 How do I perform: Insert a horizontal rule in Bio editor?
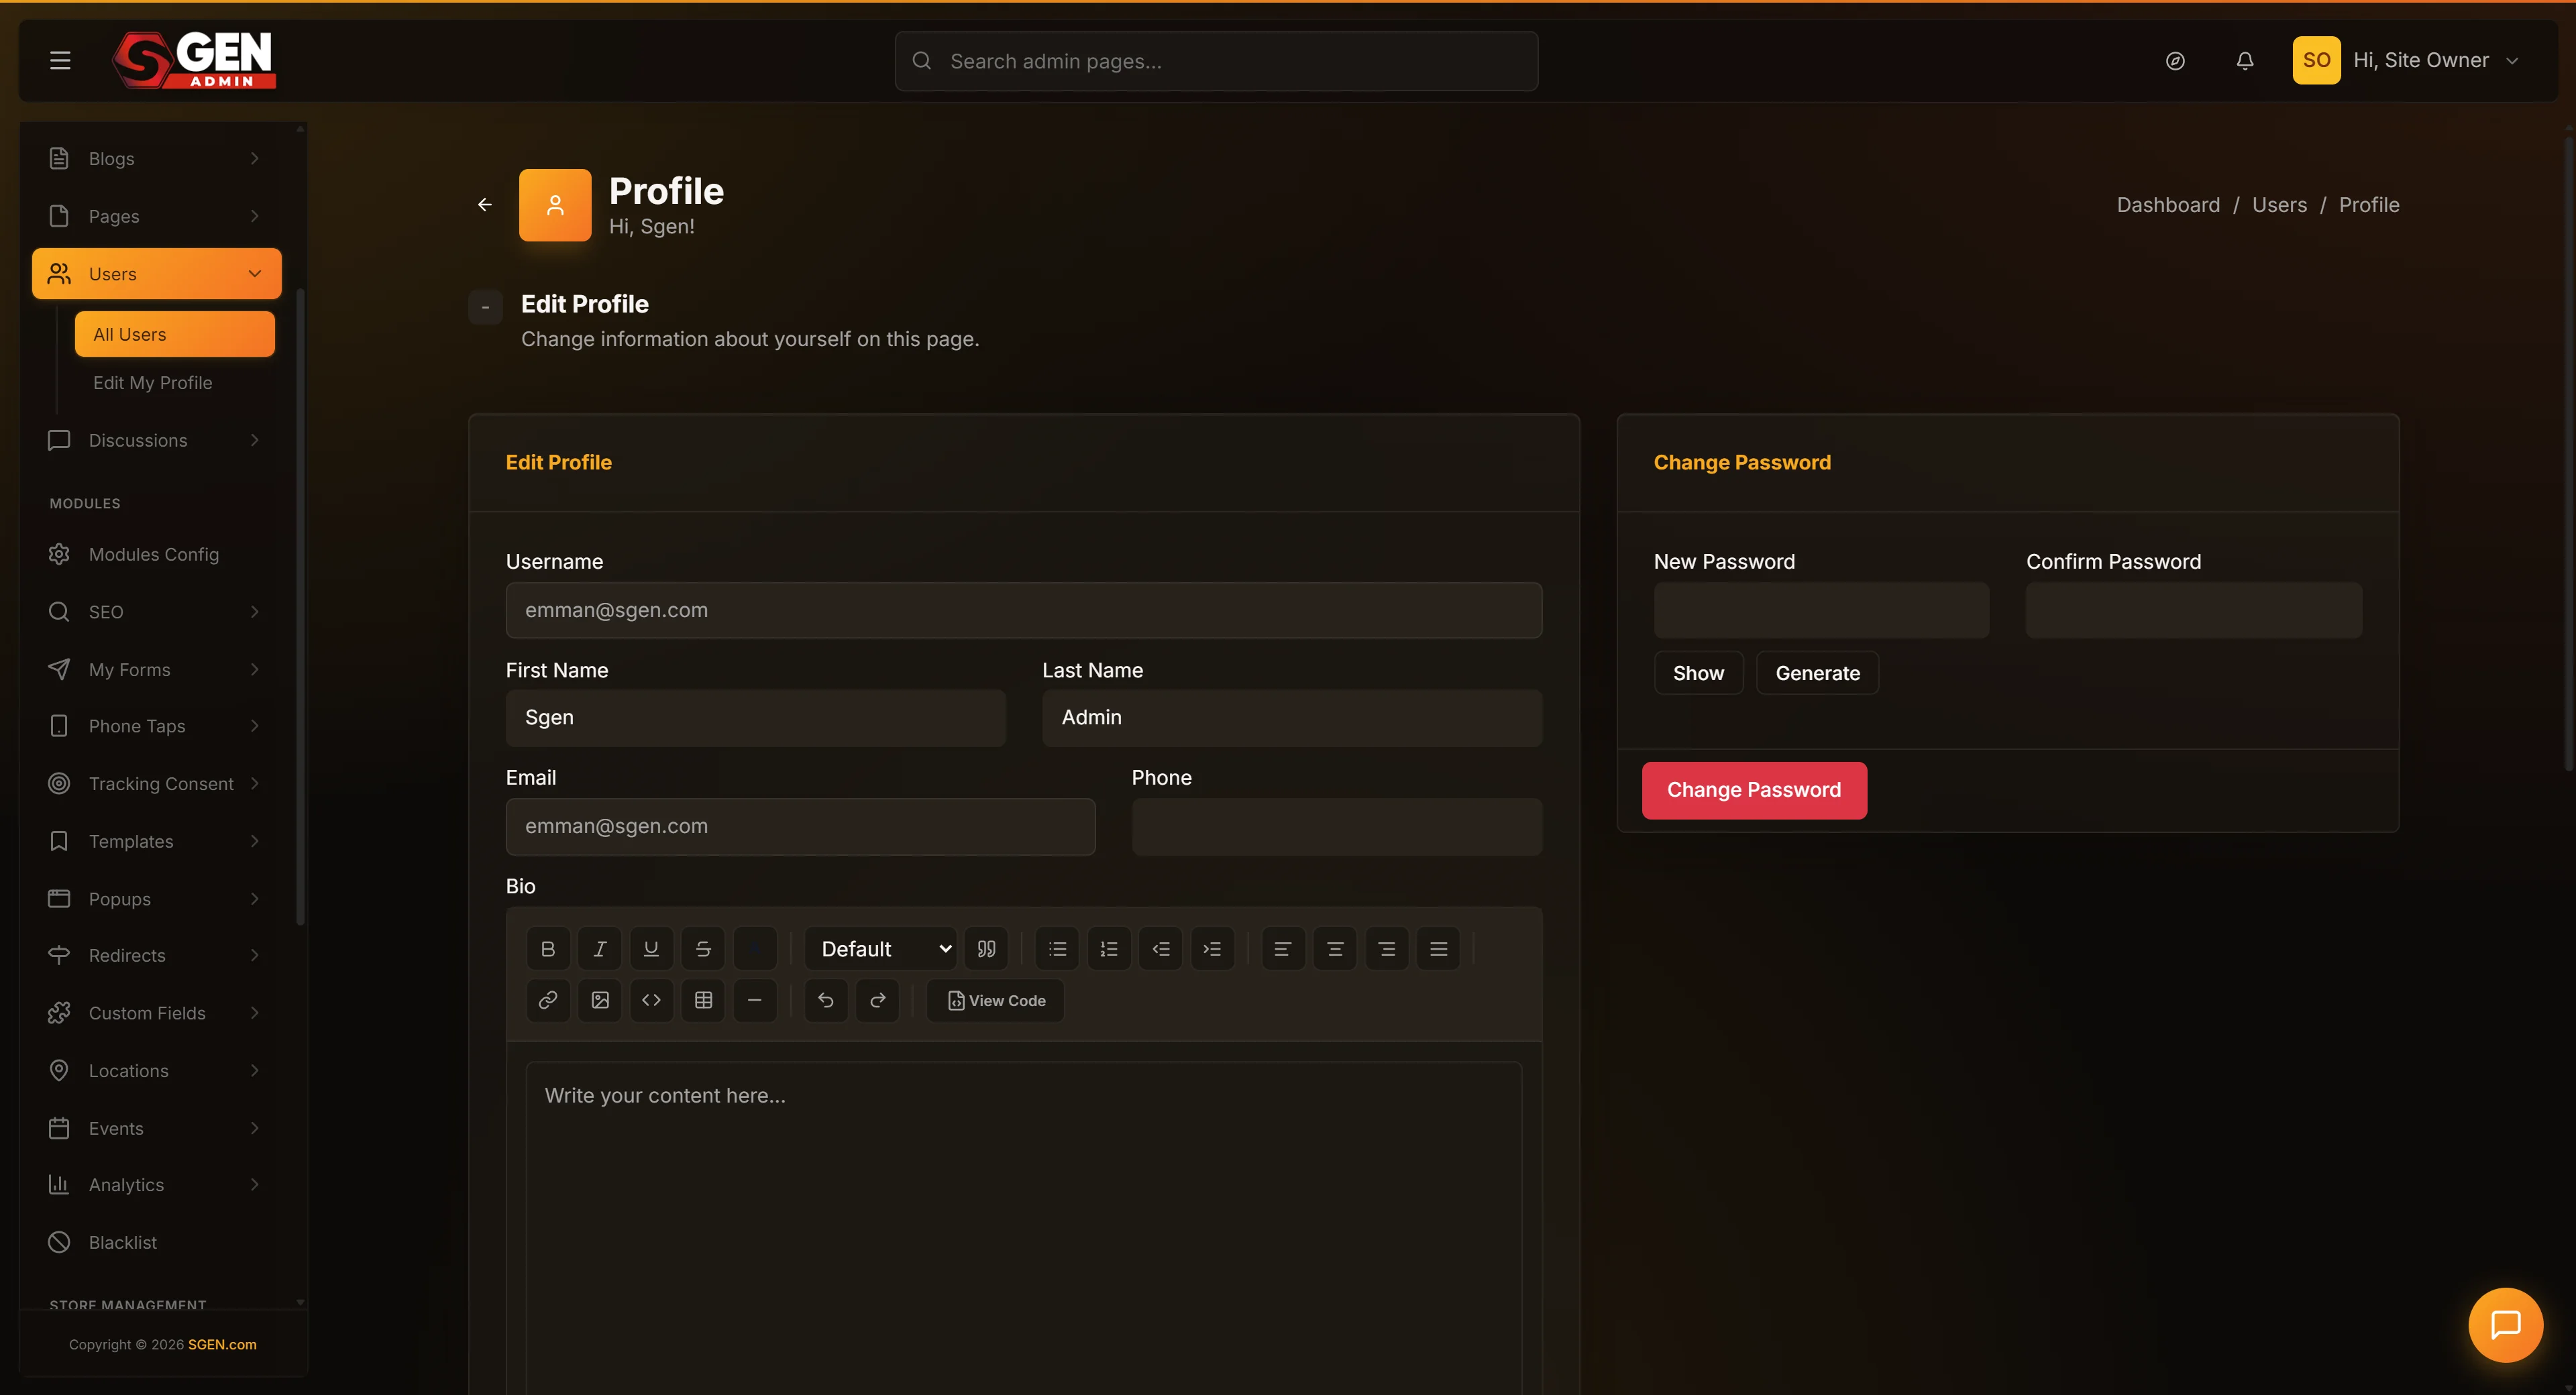point(755,1000)
